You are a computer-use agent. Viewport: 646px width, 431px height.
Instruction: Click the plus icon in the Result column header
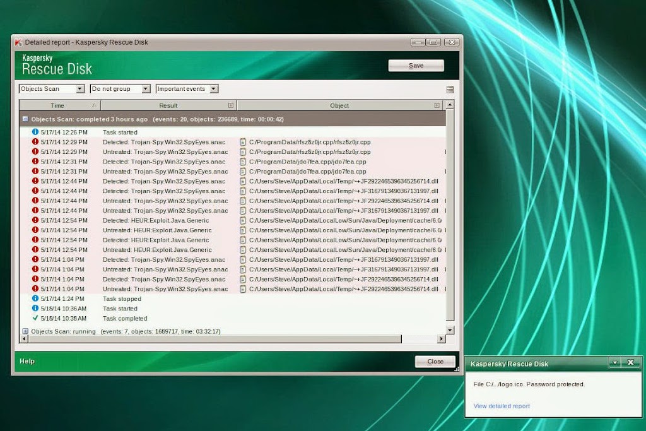click(x=231, y=105)
